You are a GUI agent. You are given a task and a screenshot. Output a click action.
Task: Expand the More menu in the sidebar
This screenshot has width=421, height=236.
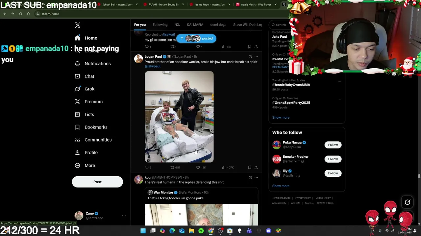[85, 166]
